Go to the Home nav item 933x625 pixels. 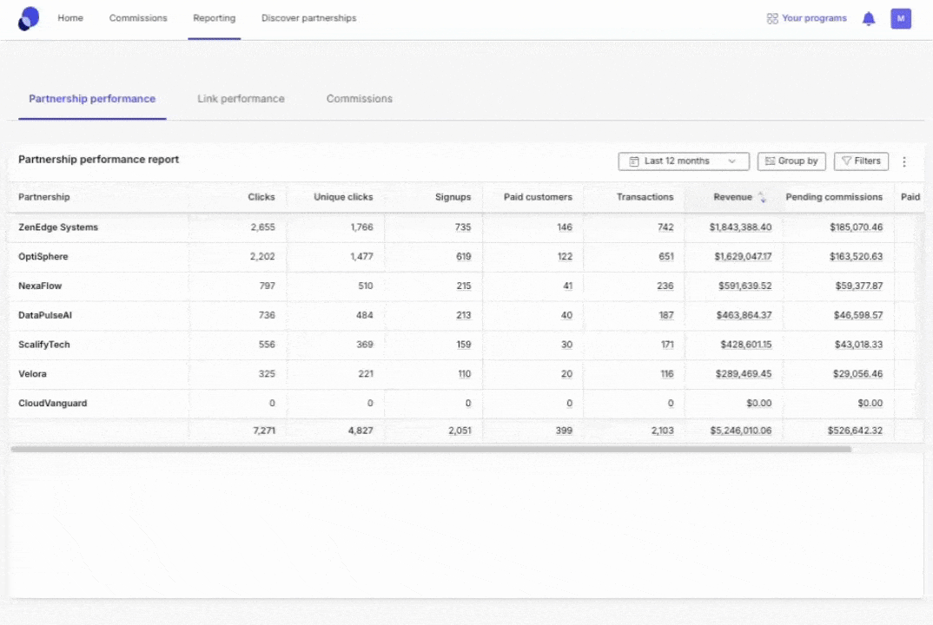(x=70, y=18)
